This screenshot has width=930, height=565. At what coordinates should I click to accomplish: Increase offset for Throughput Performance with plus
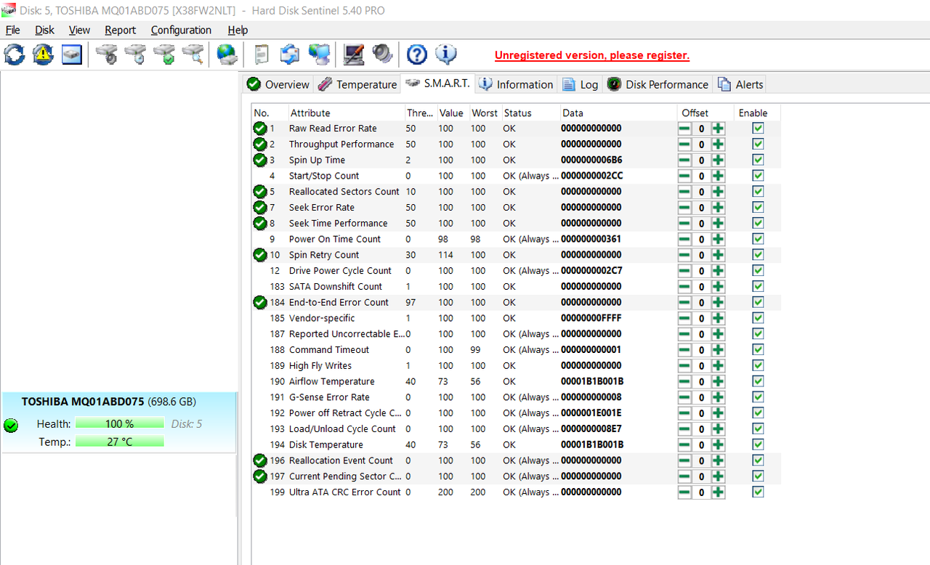tap(718, 145)
